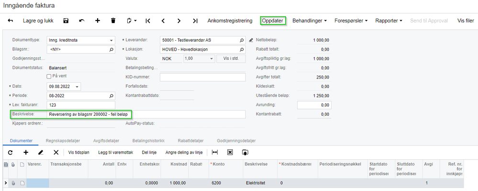
Task: Click the notes icon in the Elektrisitet row
Action: [22, 183]
